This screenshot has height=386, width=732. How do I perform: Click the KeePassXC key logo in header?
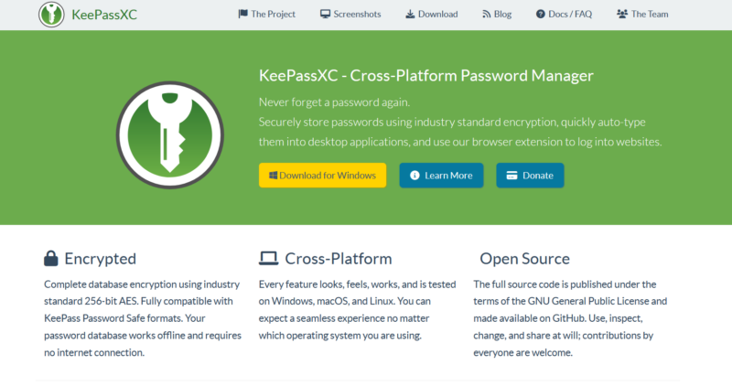click(x=51, y=14)
